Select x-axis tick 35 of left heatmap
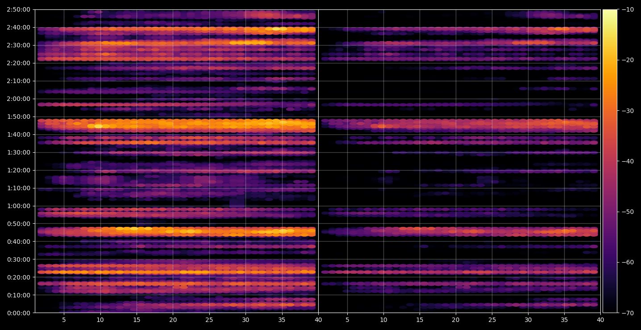The width and height of the screenshot is (641, 330). click(282, 320)
